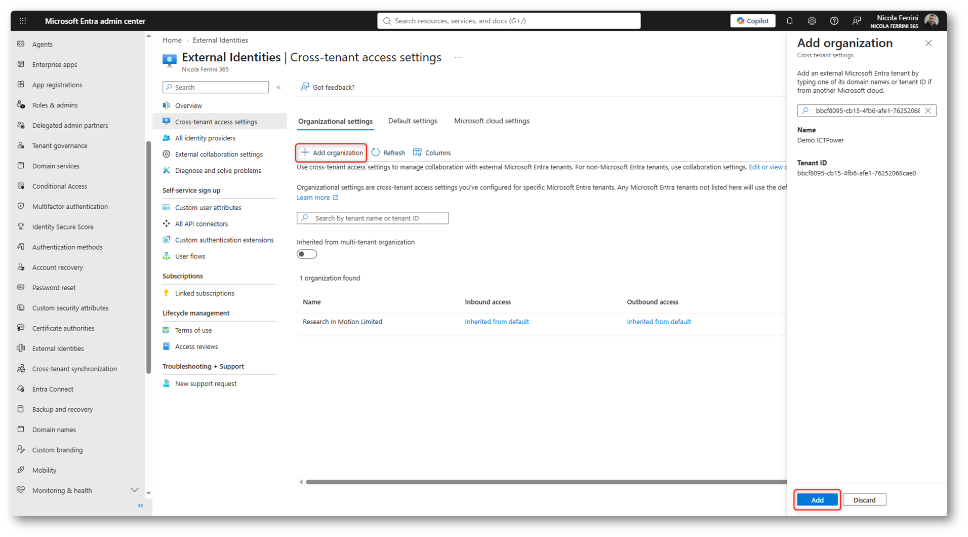Toggle Inherited from multi-tenant organization switch

pyautogui.click(x=307, y=254)
